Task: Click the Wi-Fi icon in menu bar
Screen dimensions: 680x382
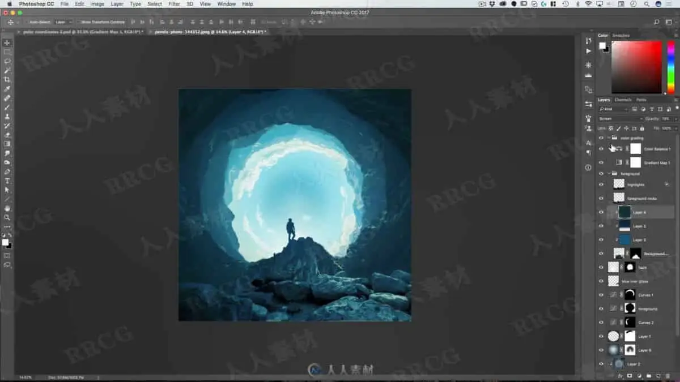Action: [588, 4]
